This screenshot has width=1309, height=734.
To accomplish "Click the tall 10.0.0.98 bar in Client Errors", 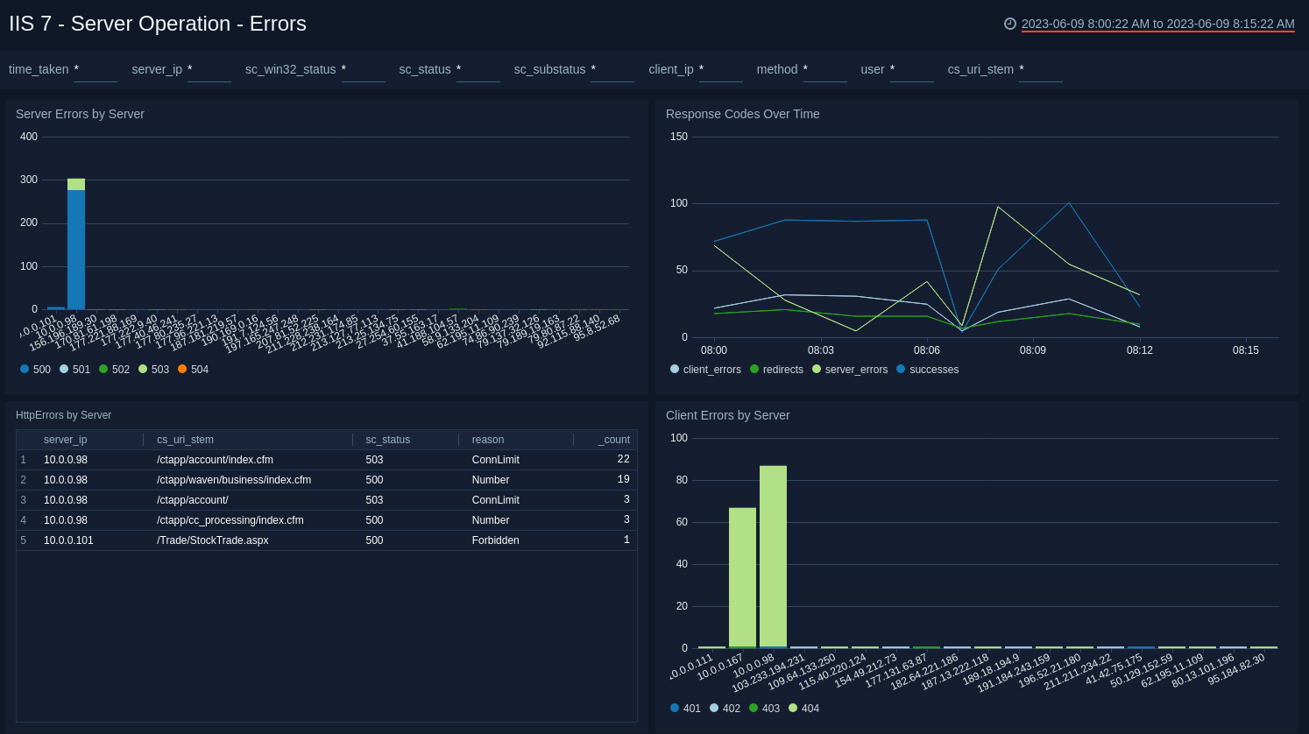I will click(x=773, y=556).
